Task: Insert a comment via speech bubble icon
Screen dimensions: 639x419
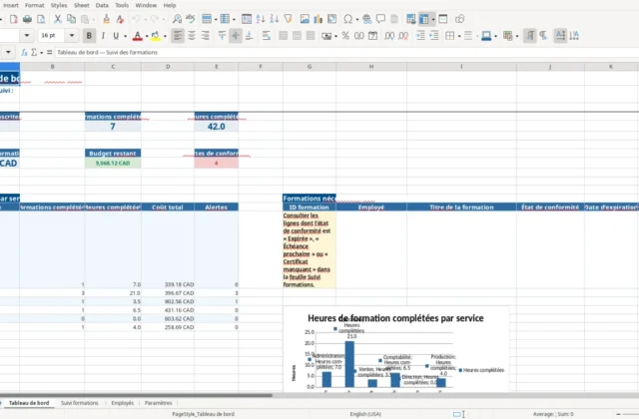Action: 380,19
